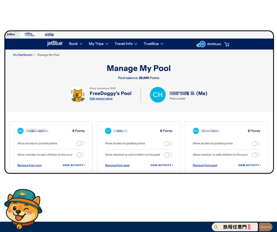The width and height of the screenshot is (277, 232).
Task: Click the Manage My Pool page heading
Action: [138, 68]
